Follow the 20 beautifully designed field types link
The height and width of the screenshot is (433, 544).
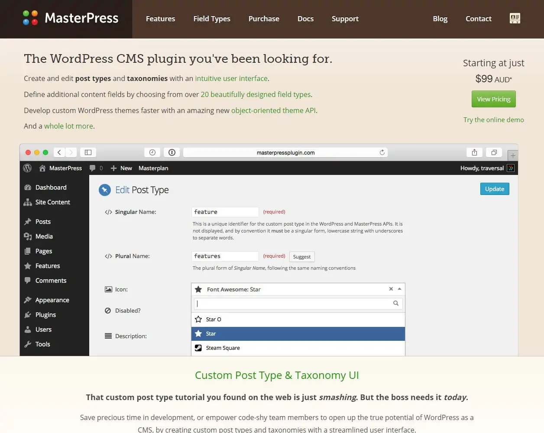click(x=256, y=94)
